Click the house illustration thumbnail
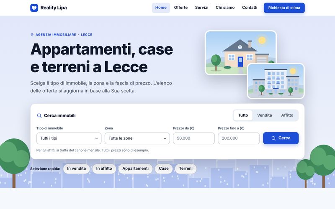The height and width of the screenshot is (209, 335). (x=241, y=53)
